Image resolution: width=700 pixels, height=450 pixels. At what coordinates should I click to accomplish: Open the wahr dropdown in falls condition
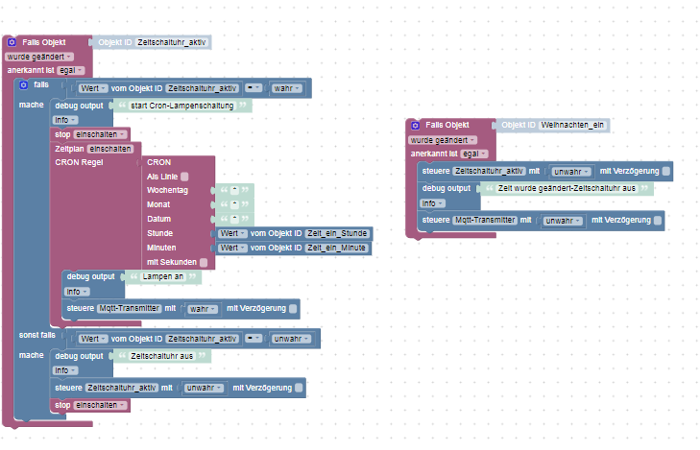pyautogui.click(x=286, y=88)
